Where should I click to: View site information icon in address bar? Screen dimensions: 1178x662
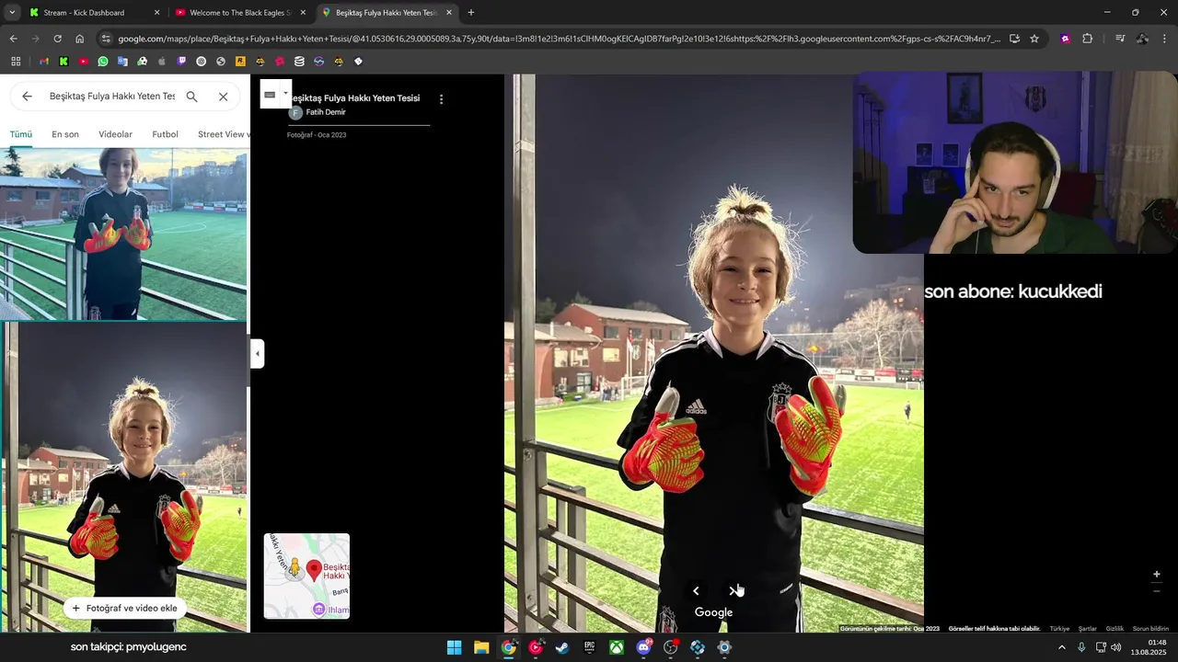[x=106, y=39]
